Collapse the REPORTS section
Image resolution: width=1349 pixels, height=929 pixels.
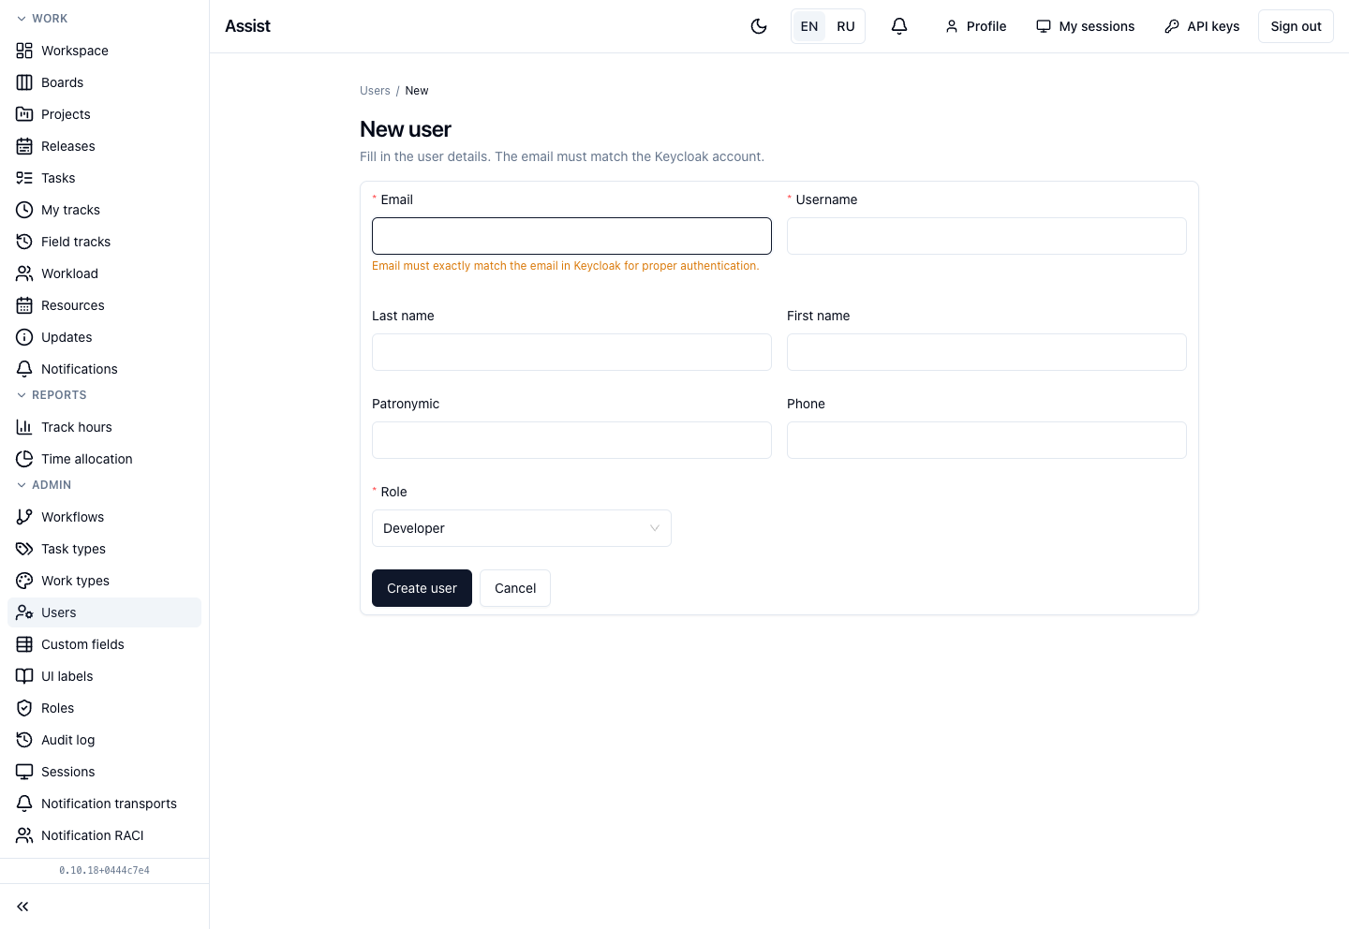coord(52,395)
